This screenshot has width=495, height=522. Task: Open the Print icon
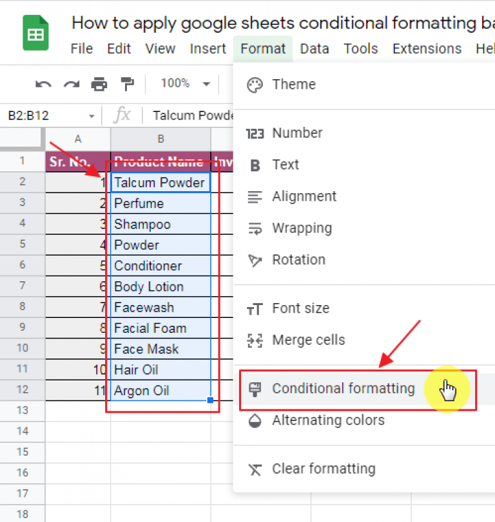click(98, 84)
